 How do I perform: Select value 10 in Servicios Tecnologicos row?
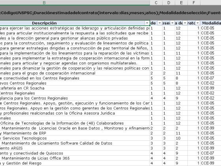click(x=181, y=138)
